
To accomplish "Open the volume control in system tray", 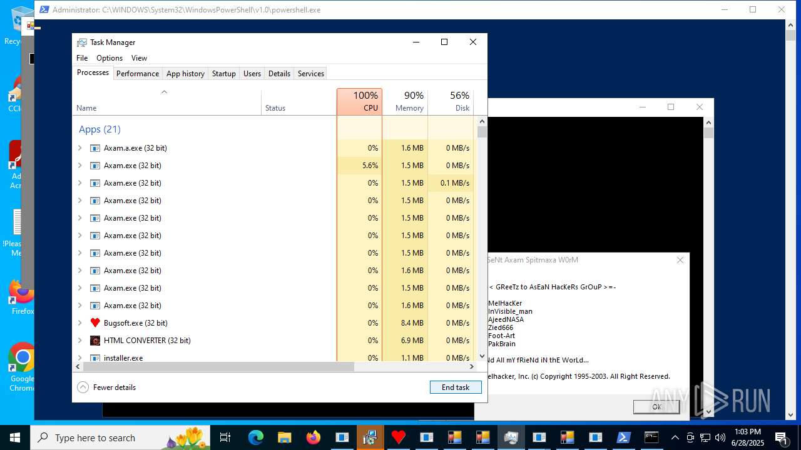I will coord(720,437).
